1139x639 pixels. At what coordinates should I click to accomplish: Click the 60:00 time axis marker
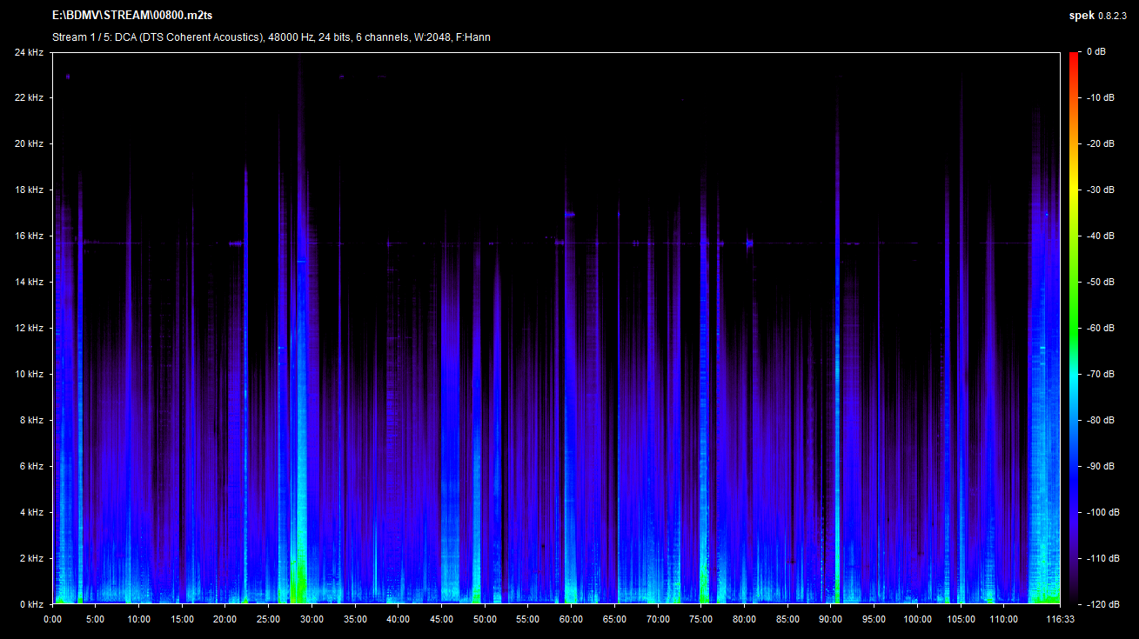(x=571, y=619)
